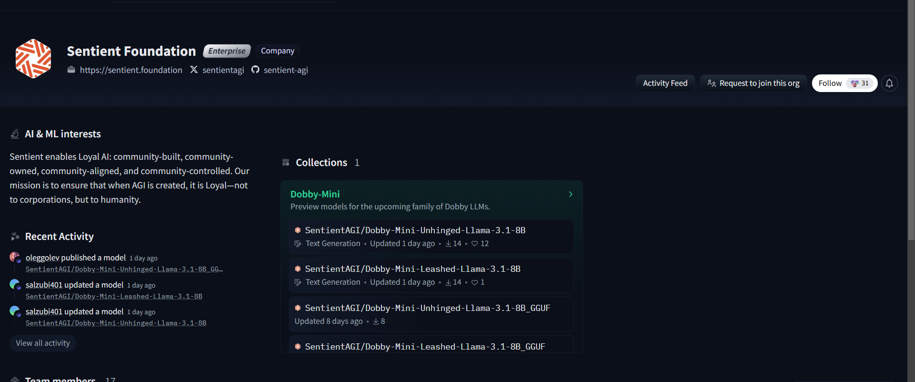
Task: Open the Collections heading
Action: pyautogui.click(x=321, y=163)
